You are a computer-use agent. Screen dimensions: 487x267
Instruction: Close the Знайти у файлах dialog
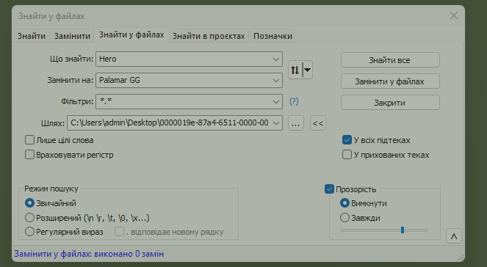pyautogui.click(x=454, y=15)
